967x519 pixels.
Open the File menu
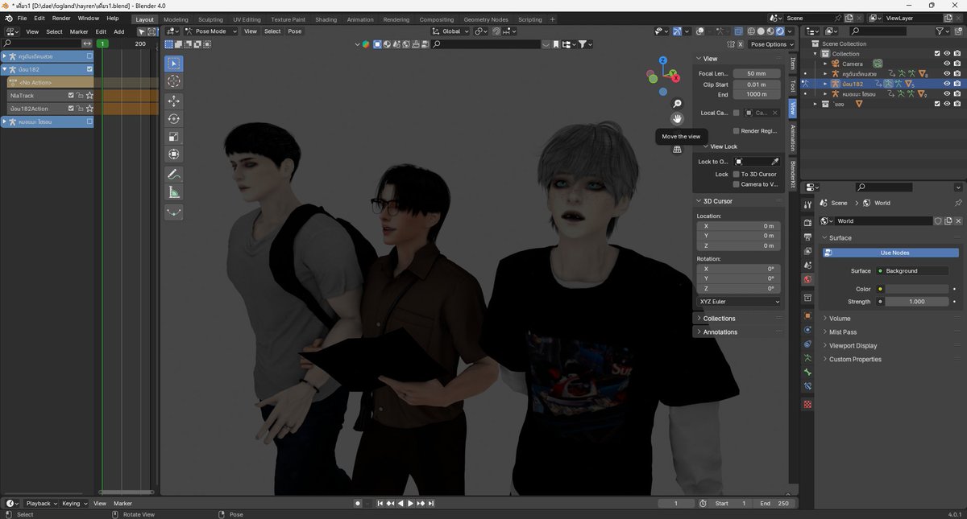pyautogui.click(x=22, y=18)
